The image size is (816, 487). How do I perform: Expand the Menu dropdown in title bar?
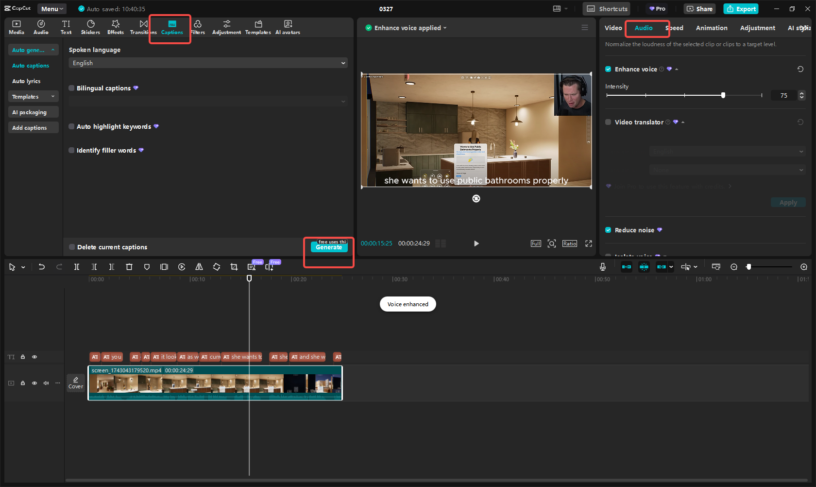[x=52, y=9]
